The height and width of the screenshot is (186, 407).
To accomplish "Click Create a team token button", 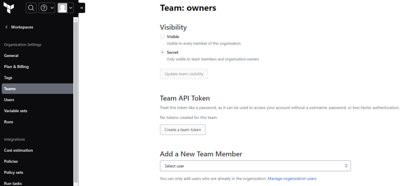I will (183, 130).
